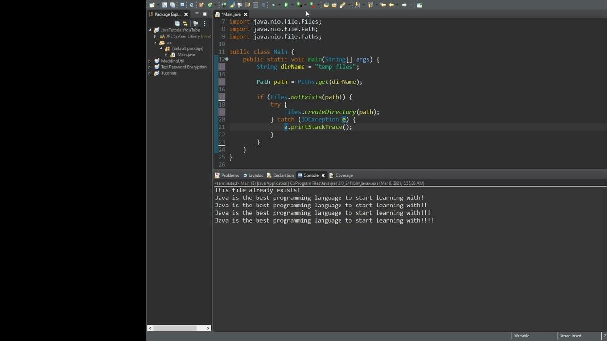Click the rightmost toolbar icon after Forward
The image size is (607, 341).
(x=419, y=5)
